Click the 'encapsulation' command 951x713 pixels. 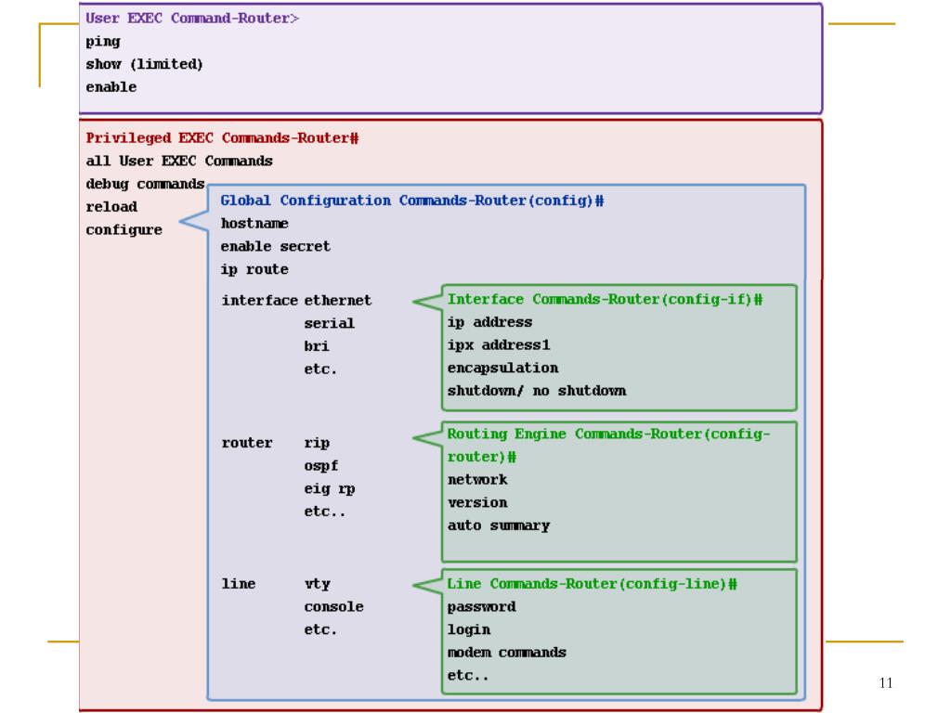502,369
